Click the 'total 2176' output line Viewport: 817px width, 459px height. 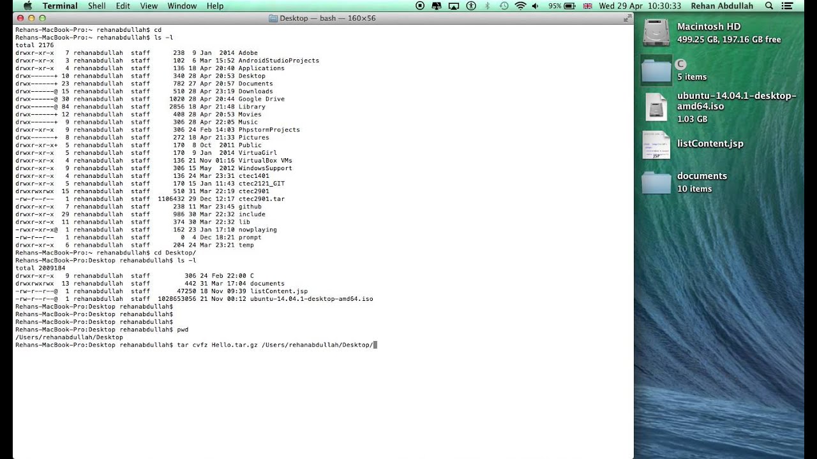click(34, 45)
